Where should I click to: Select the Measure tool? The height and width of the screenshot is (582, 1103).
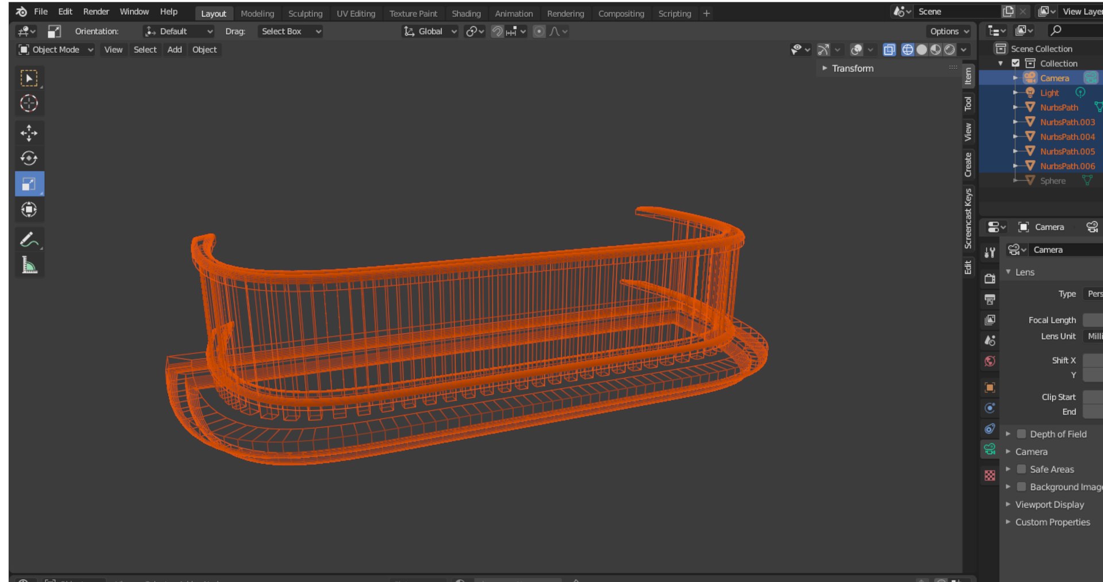click(29, 265)
